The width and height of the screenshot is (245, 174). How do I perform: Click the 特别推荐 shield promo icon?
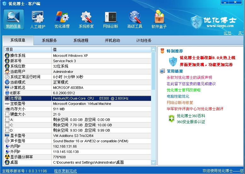tap(173, 61)
